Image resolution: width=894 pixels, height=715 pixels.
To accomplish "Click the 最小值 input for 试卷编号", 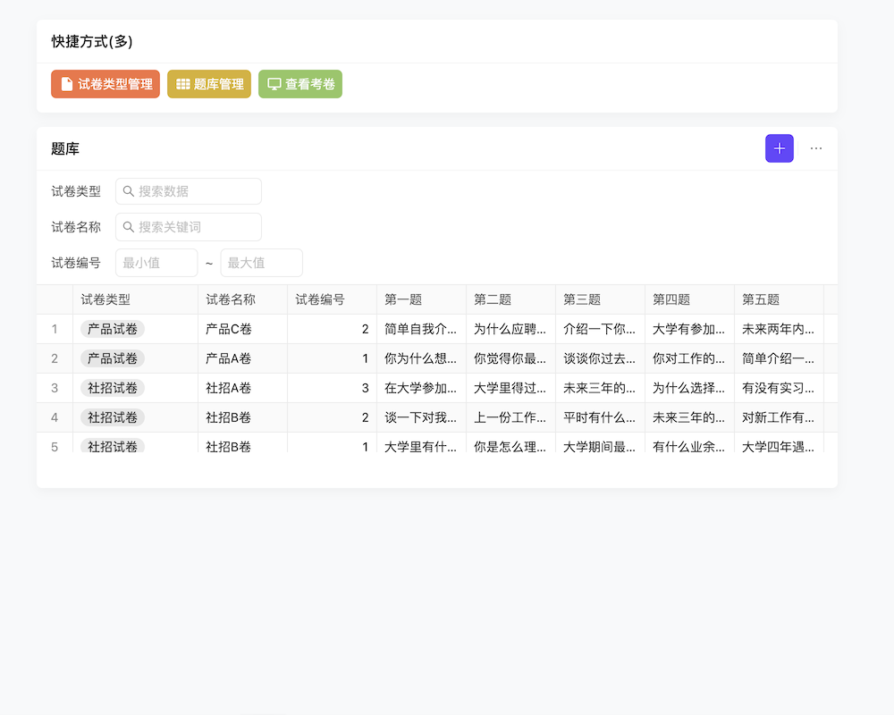I will click(156, 262).
